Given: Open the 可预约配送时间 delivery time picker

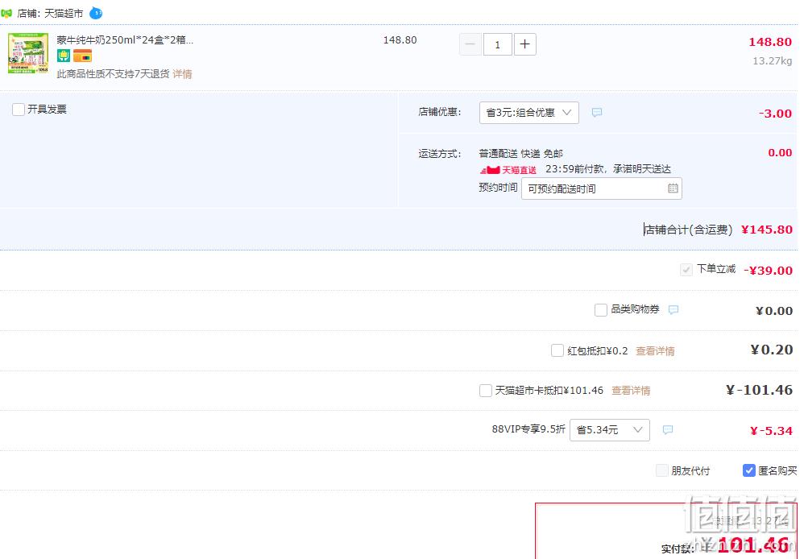Looking at the screenshot, I should [602, 188].
